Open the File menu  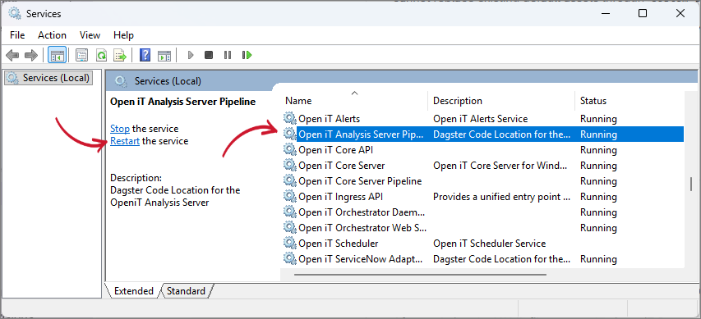point(17,34)
